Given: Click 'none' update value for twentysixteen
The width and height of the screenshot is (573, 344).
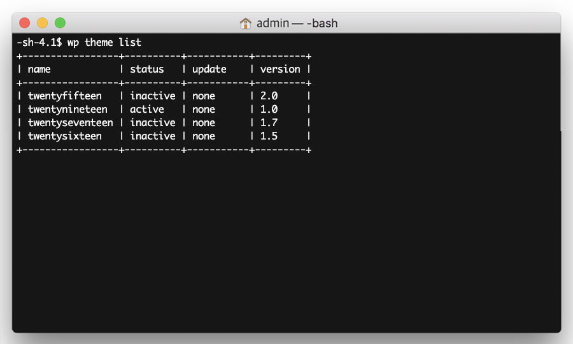Looking at the screenshot, I should click(204, 136).
